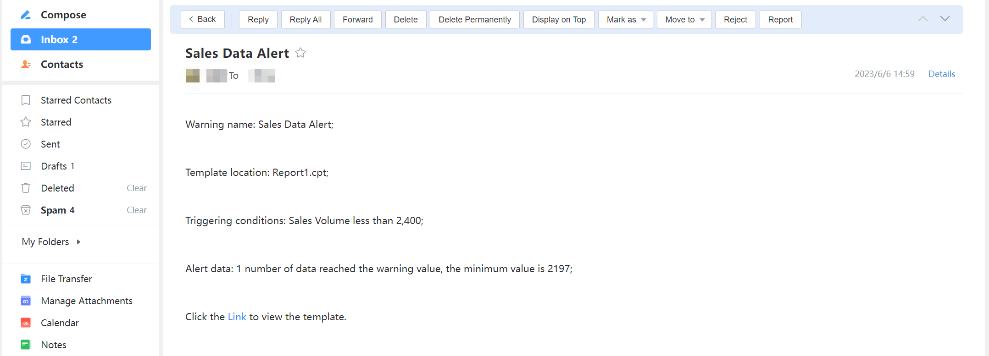Open the Calendar icon in sidebar
The width and height of the screenshot is (989, 356).
coord(26,323)
